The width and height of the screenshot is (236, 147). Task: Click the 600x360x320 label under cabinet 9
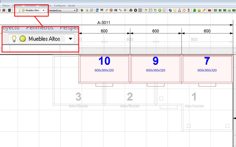point(156,71)
